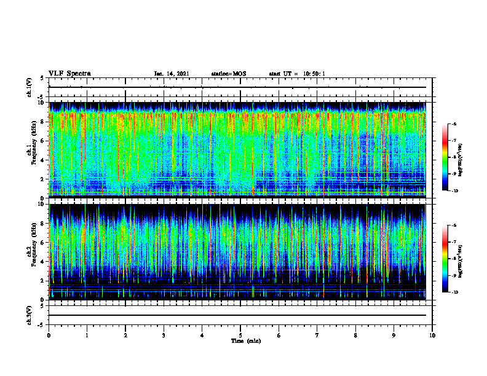Image resolution: width=487 pixels, height=376 pixels.
Task: Click the "8" tick on ch.1 frequency axis
Action: tap(43, 122)
